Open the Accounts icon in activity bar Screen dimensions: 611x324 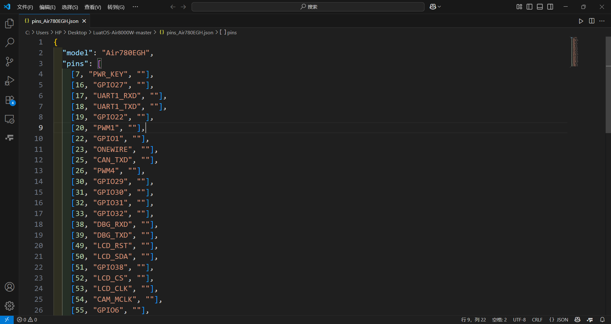tap(10, 287)
